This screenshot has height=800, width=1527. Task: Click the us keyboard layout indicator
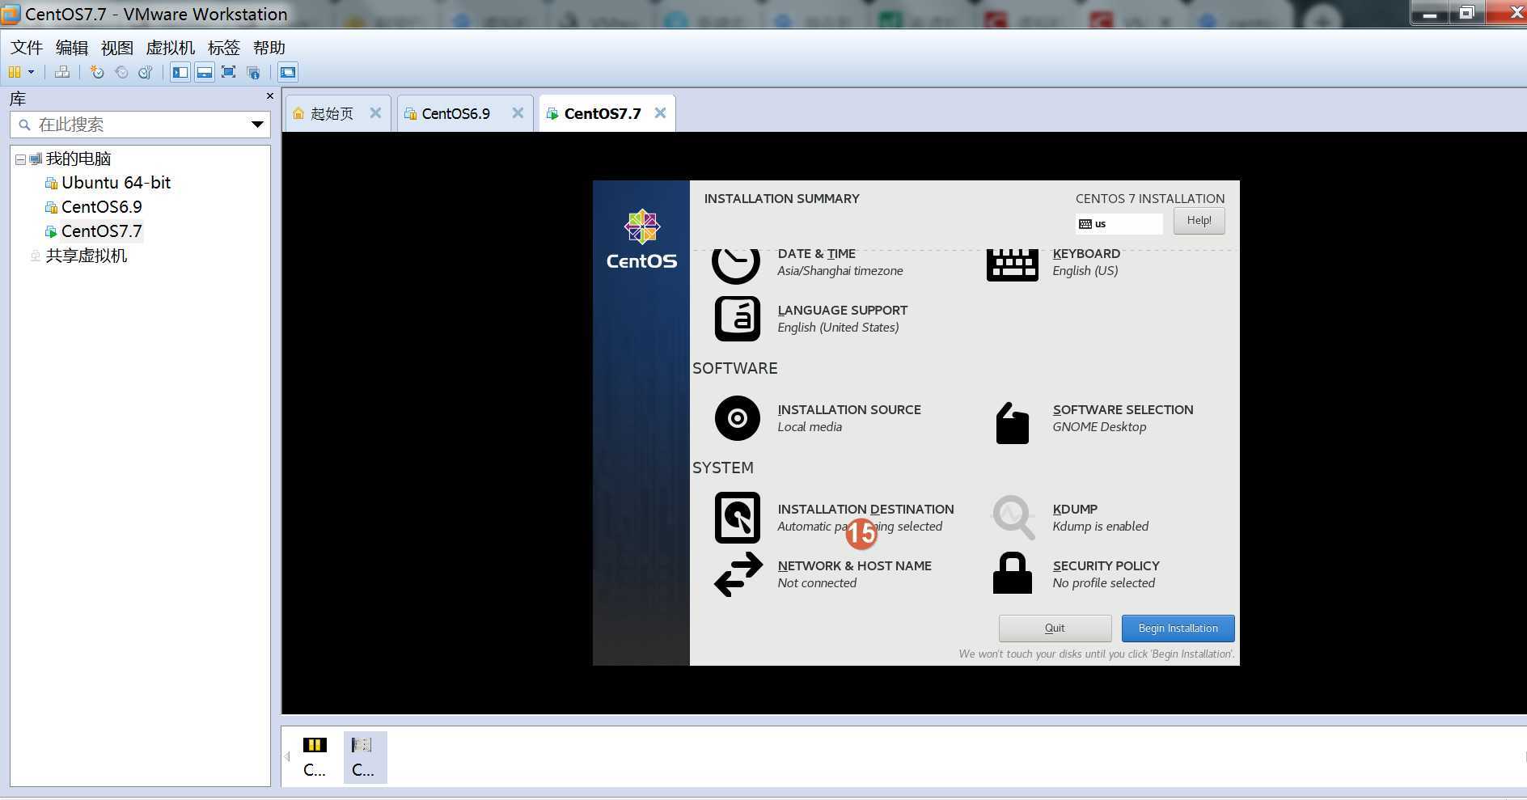coord(1119,224)
